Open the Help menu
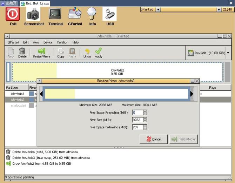 point(75,42)
